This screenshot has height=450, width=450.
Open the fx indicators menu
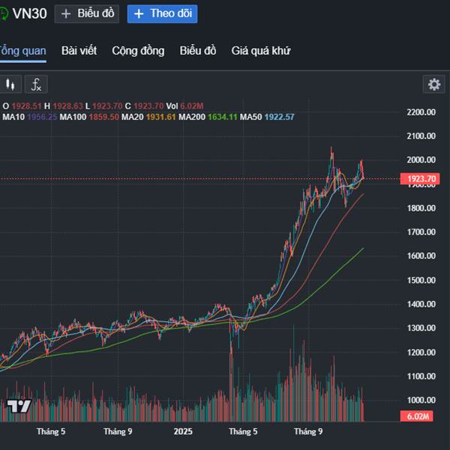point(36,84)
